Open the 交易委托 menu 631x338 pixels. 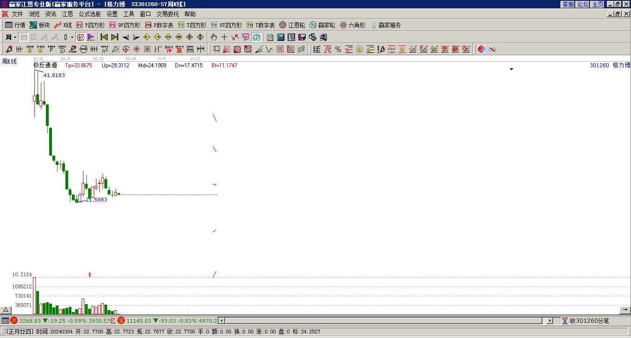167,14
